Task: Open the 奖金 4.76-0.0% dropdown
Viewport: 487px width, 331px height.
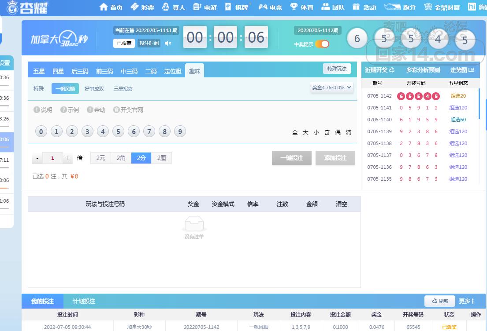Action: click(332, 87)
